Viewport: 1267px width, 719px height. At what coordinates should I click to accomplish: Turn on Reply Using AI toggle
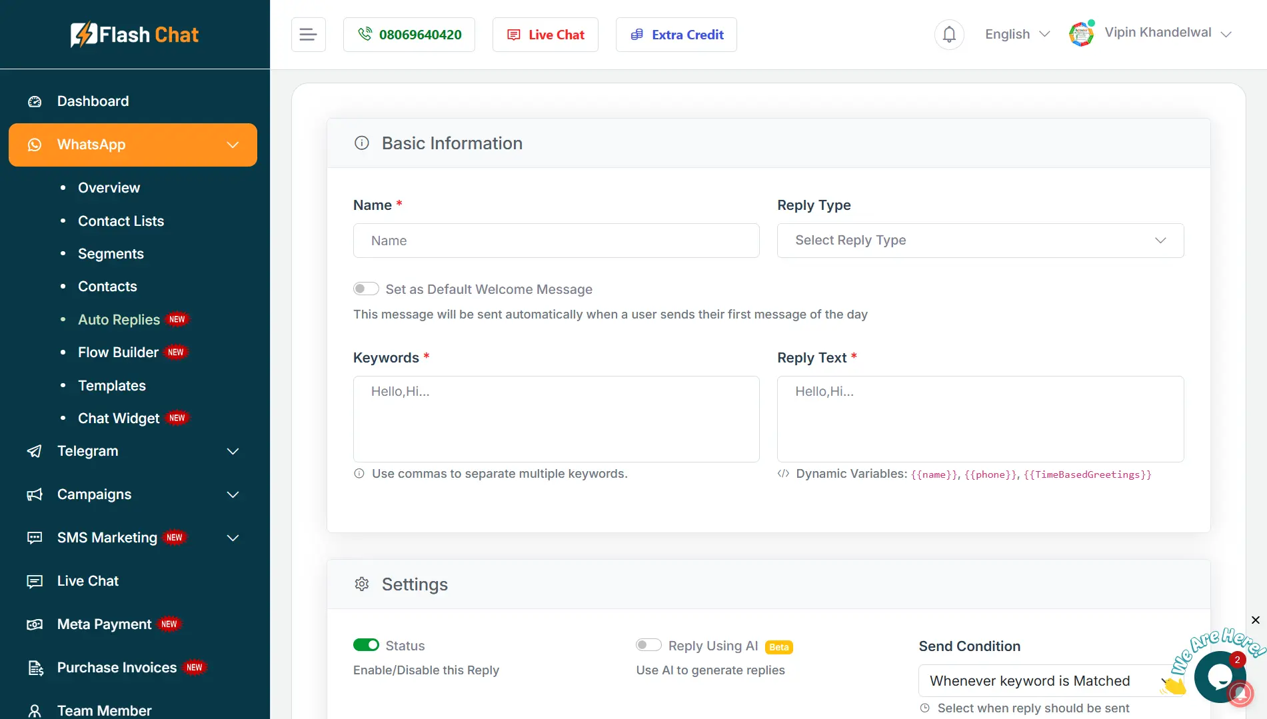point(648,645)
